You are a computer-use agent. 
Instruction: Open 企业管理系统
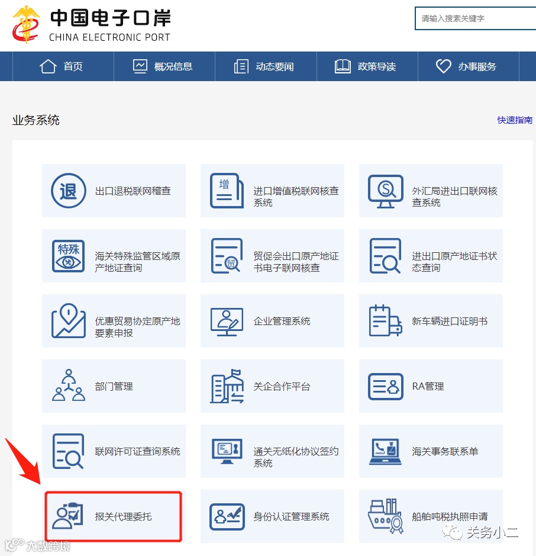272,321
